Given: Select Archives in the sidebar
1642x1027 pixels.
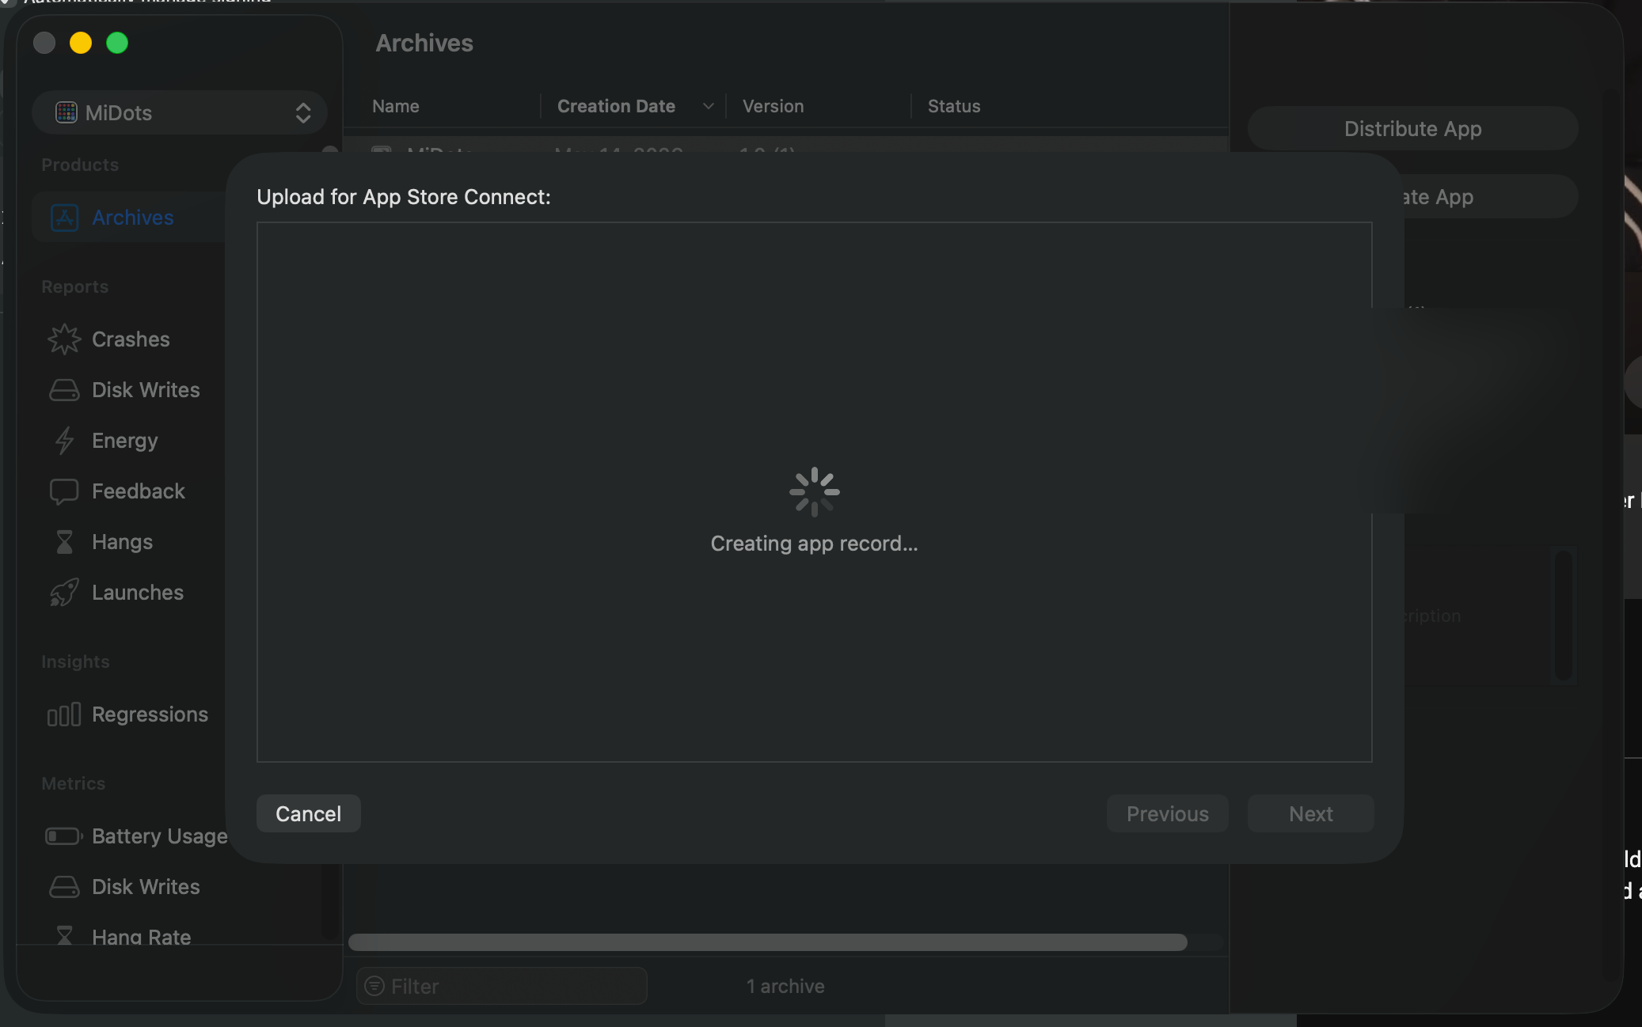Looking at the screenshot, I should (131, 218).
